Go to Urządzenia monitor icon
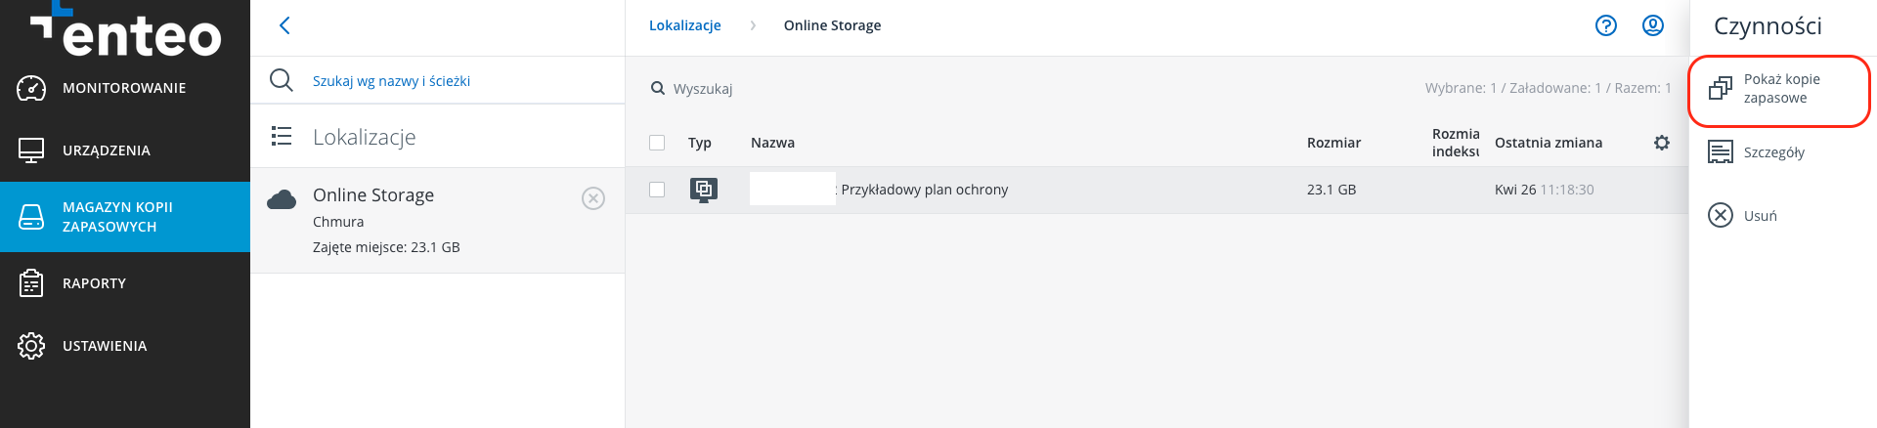Screen dimensions: 1877x428 click(x=31, y=150)
